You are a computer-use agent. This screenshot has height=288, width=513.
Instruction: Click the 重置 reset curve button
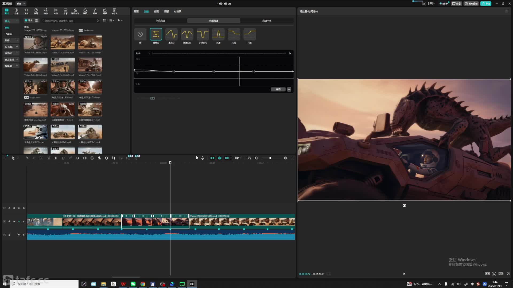278,90
